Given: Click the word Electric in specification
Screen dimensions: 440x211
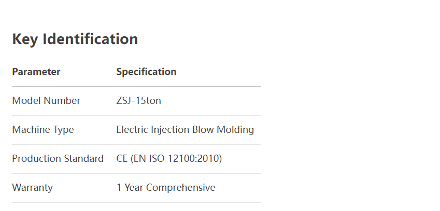Looking at the screenshot, I should point(133,130).
